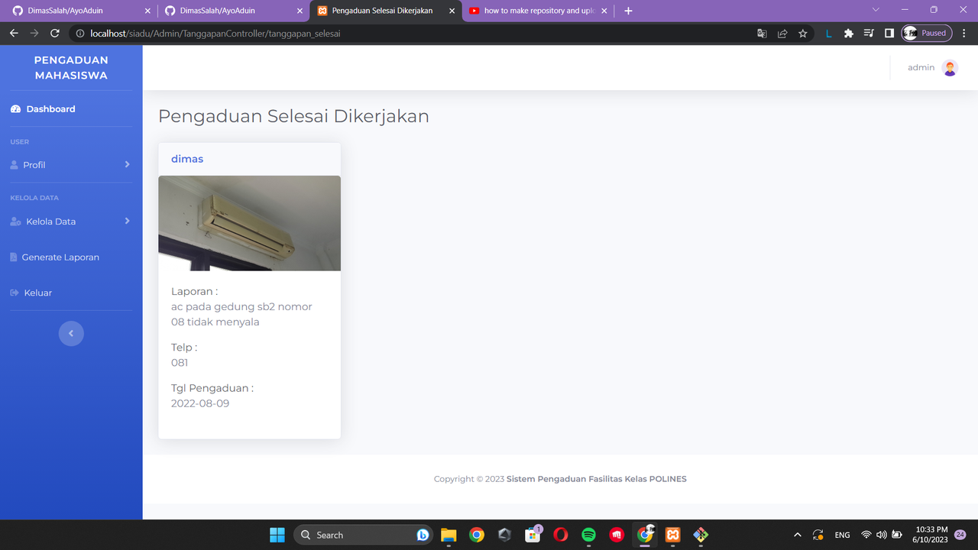
Task: Expand the Kelola Data submenu chevron
Action: coord(127,221)
